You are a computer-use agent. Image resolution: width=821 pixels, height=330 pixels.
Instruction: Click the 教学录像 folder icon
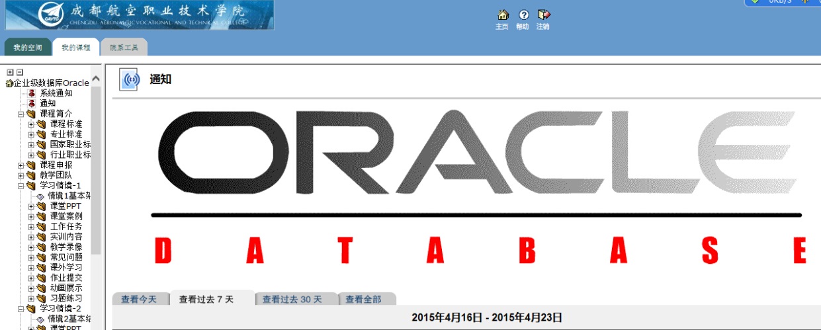click(x=42, y=247)
